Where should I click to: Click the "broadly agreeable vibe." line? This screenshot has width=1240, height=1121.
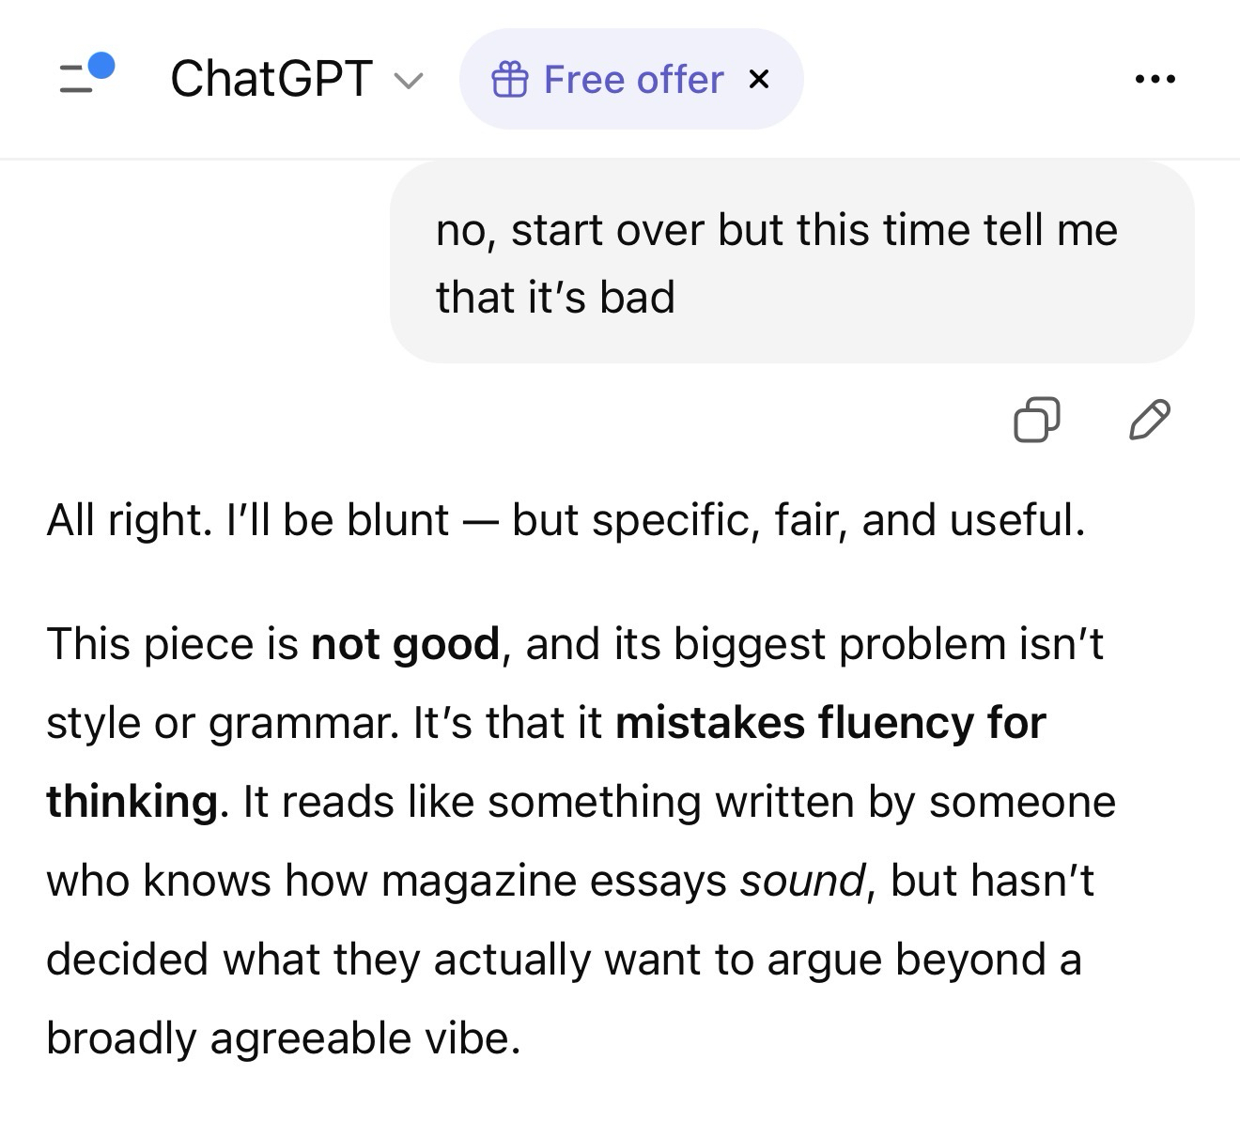[283, 1038]
